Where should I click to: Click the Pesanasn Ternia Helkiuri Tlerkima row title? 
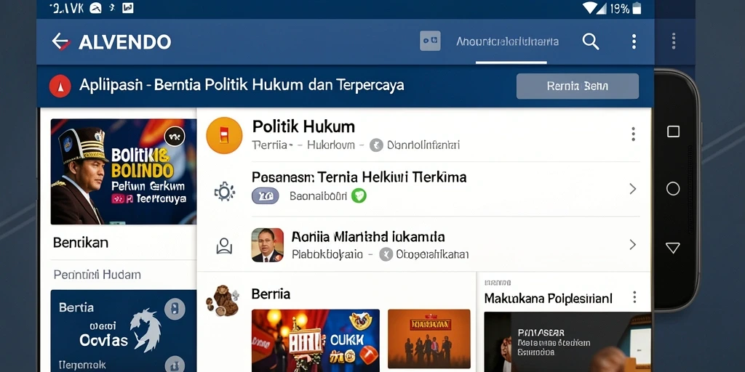(359, 177)
